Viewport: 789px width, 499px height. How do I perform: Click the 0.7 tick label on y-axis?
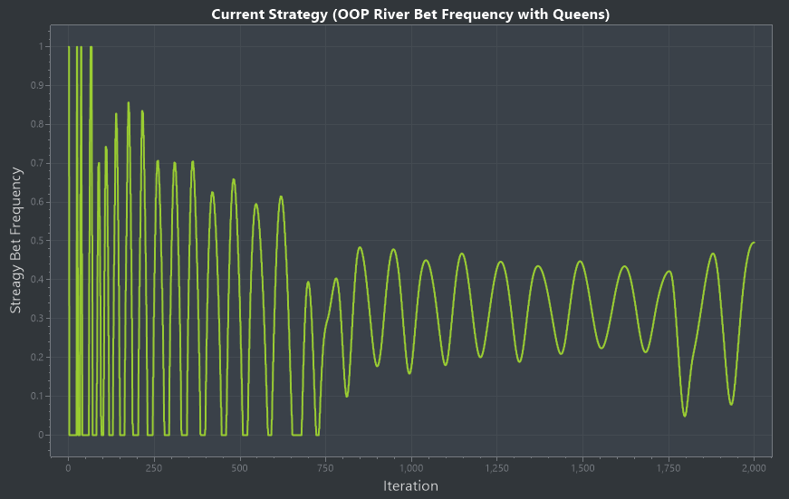[x=38, y=163]
